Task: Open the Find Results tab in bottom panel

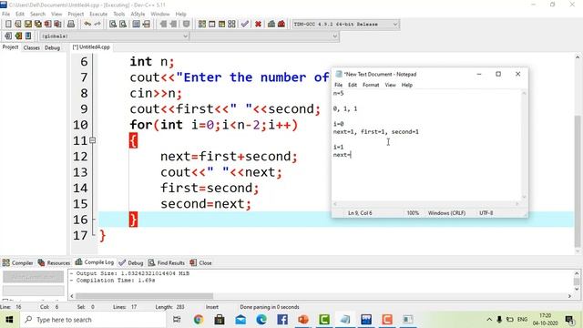Action: pos(166,262)
